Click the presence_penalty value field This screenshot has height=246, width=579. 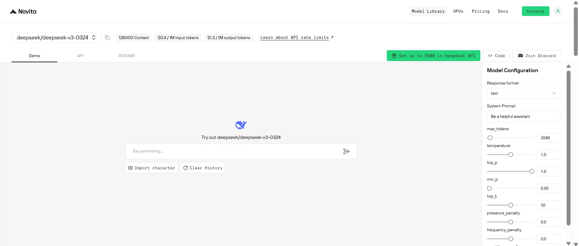click(x=549, y=222)
